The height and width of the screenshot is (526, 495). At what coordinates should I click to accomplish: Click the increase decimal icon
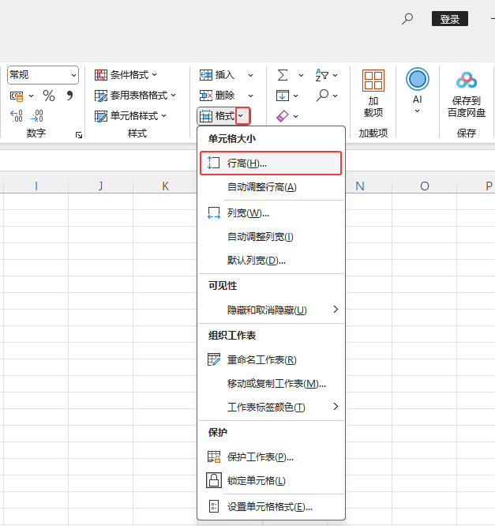coord(17,116)
